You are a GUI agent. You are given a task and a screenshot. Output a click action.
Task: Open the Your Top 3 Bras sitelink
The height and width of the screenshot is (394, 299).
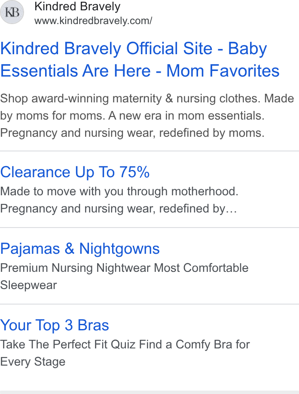[x=55, y=325]
